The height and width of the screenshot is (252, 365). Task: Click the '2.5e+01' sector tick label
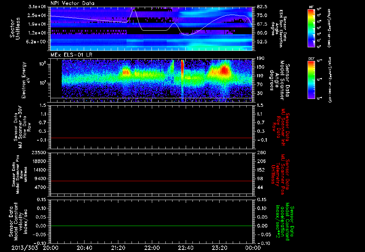[37, 16]
